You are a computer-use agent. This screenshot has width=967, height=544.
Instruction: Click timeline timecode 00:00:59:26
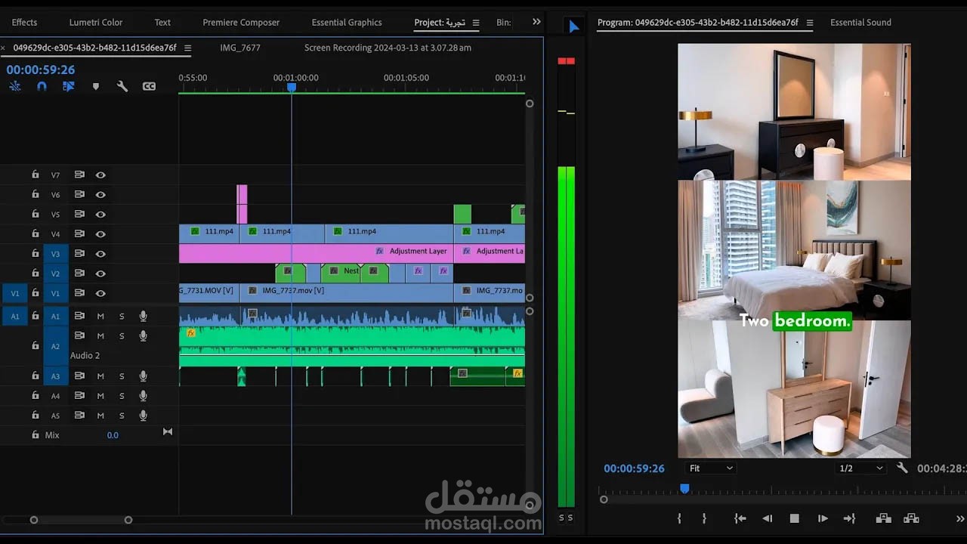[41, 70]
